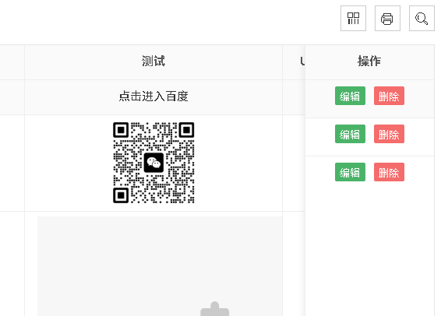The image size is (441, 316).
Task: Click the 点击进入百度 link
Action: [x=153, y=97]
